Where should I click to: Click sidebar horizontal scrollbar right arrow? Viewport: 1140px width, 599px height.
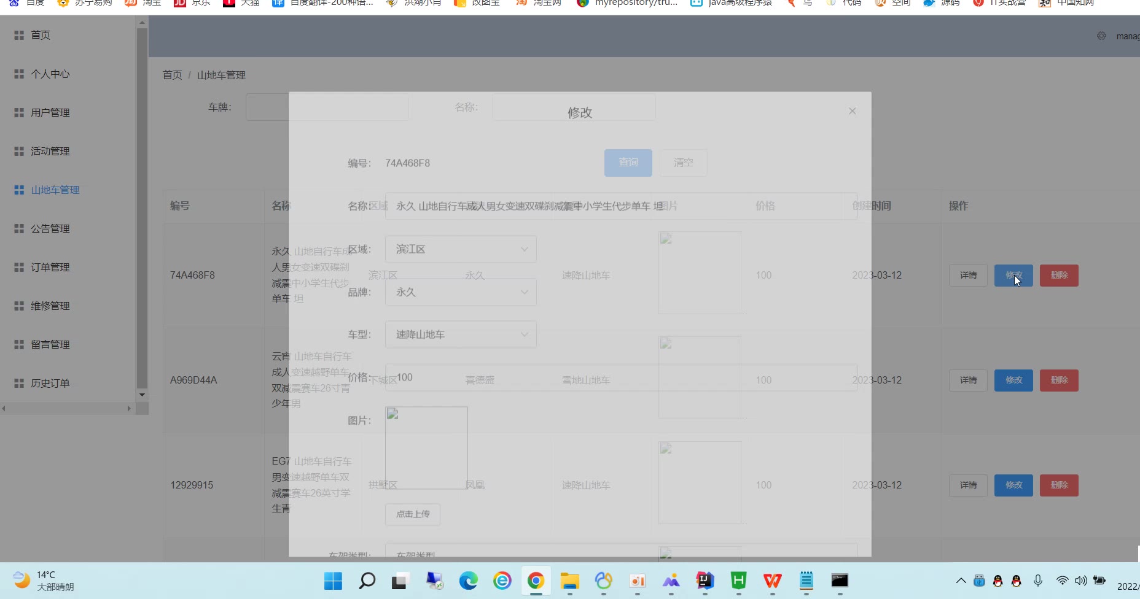(129, 408)
